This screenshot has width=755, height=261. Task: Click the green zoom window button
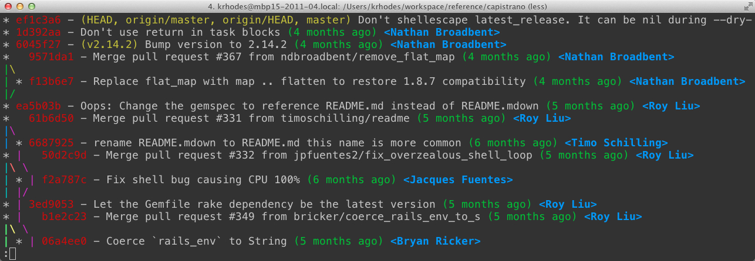(31, 6)
